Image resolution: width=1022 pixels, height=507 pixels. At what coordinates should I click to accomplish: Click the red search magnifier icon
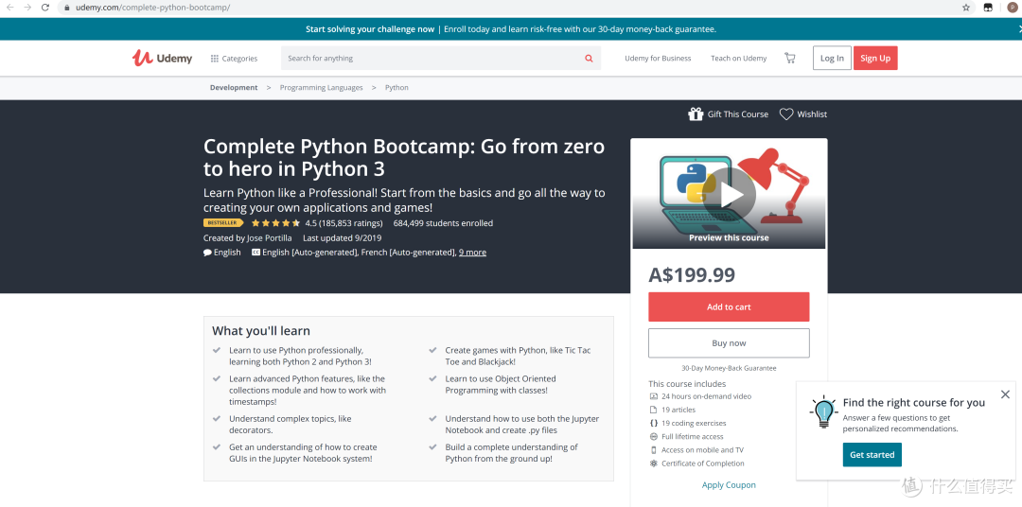tap(589, 58)
